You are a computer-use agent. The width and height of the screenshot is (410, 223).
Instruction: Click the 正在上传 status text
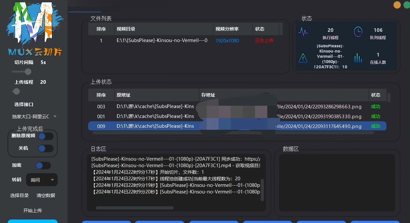click(x=264, y=40)
